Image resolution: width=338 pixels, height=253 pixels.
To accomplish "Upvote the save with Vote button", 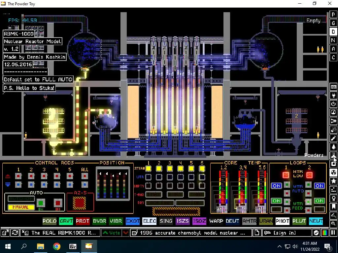I will click(111, 233).
